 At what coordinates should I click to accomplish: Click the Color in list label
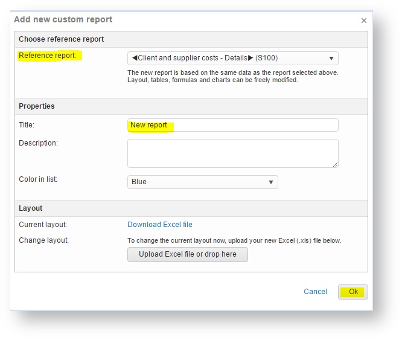pos(38,179)
